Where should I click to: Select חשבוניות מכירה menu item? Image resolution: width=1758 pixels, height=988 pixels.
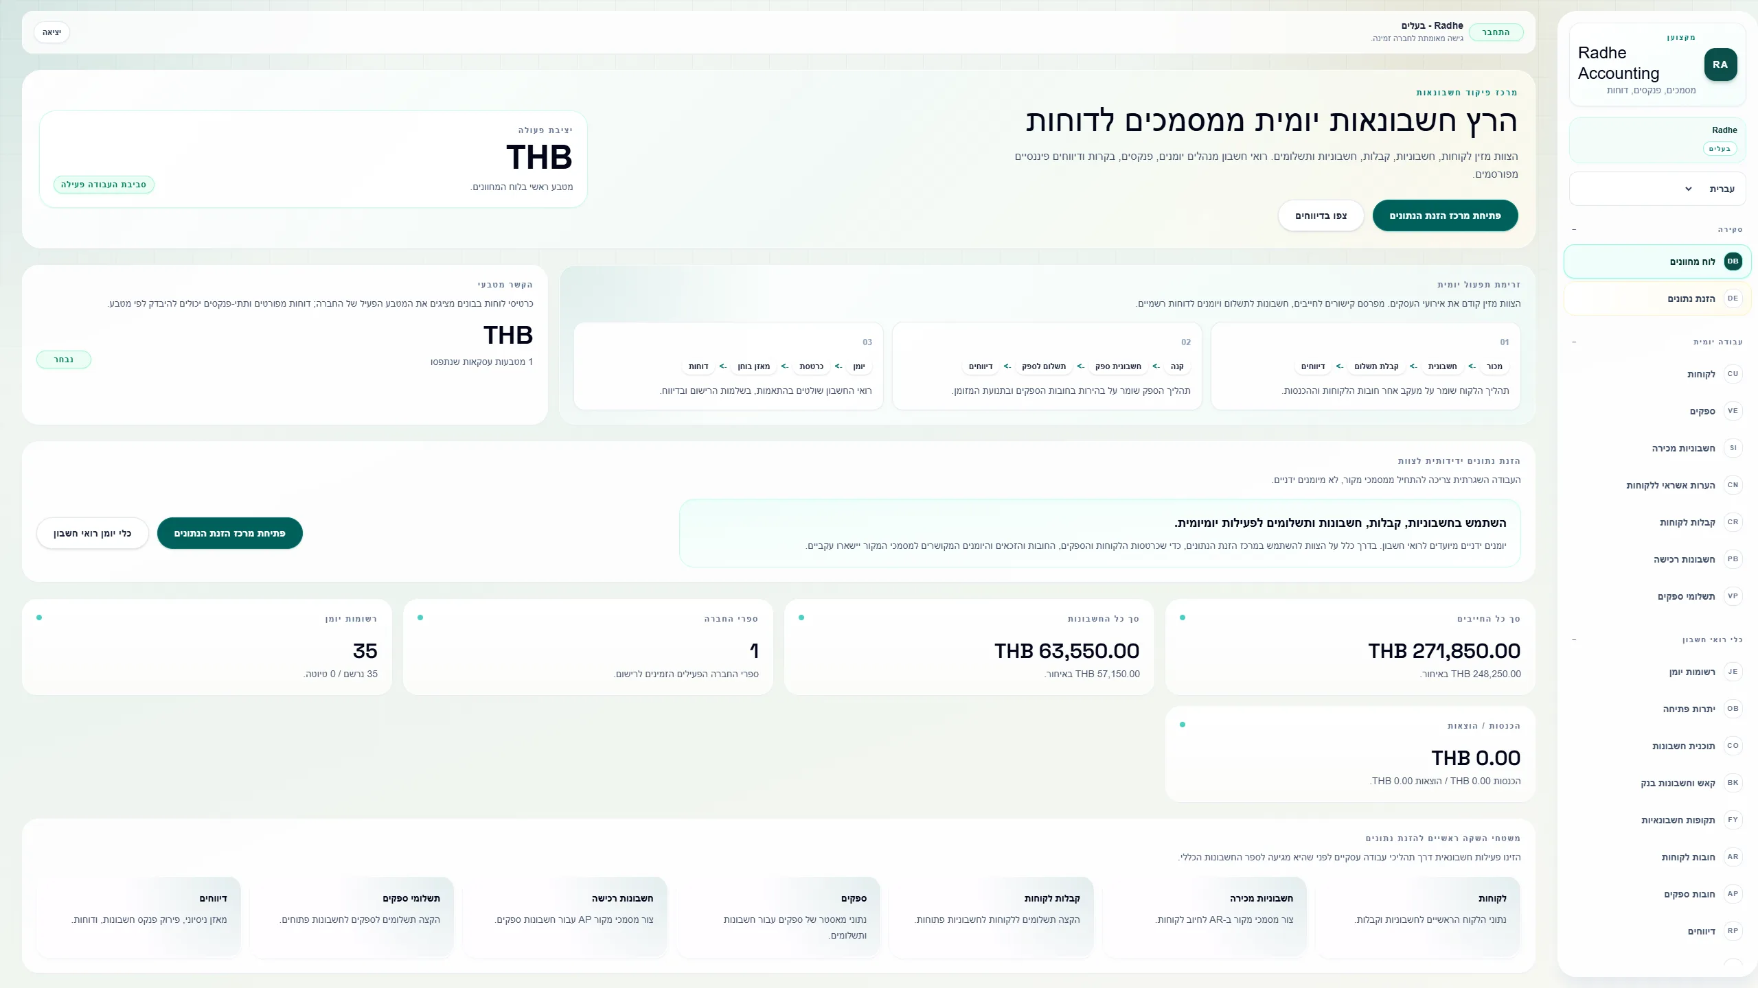pyautogui.click(x=1657, y=448)
